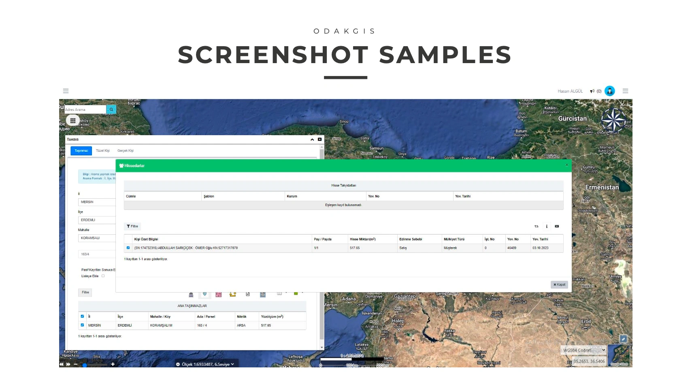The height and width of the screenshot is (386, 690).
Task: Uncheck the MERSİN row checkbox
Action: [x=82, y=325]
